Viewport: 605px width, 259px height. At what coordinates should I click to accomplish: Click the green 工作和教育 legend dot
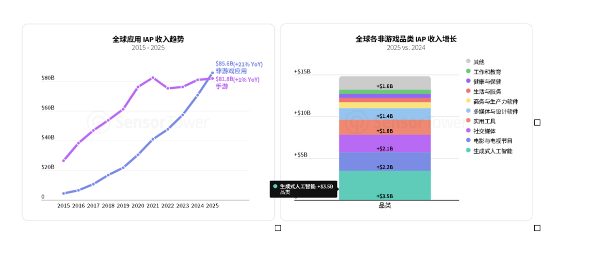(468, 72)
